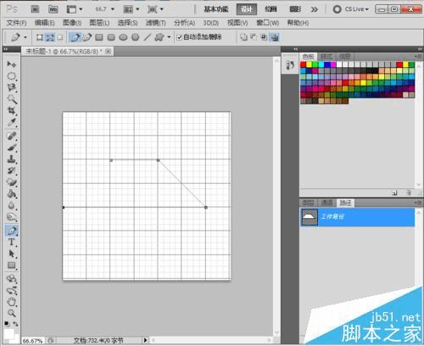Select the Brush tool

click(x=11, y=148)
